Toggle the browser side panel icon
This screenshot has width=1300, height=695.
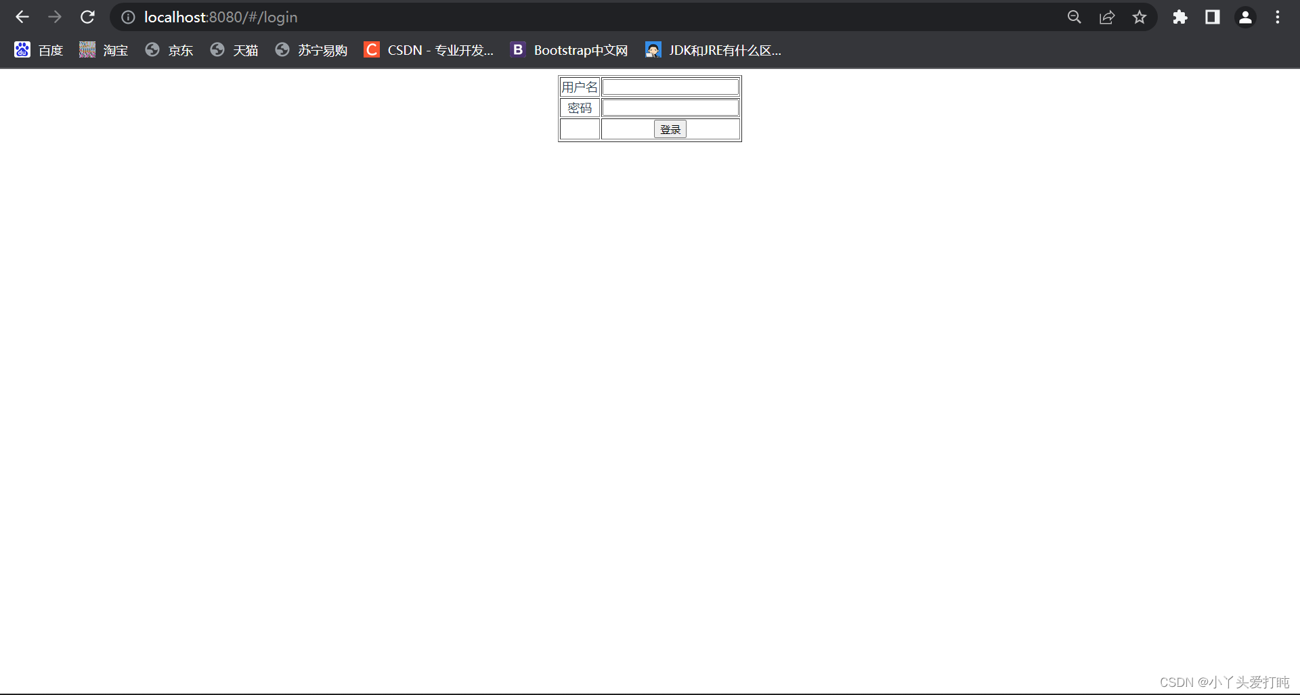tap(1213, 17)
